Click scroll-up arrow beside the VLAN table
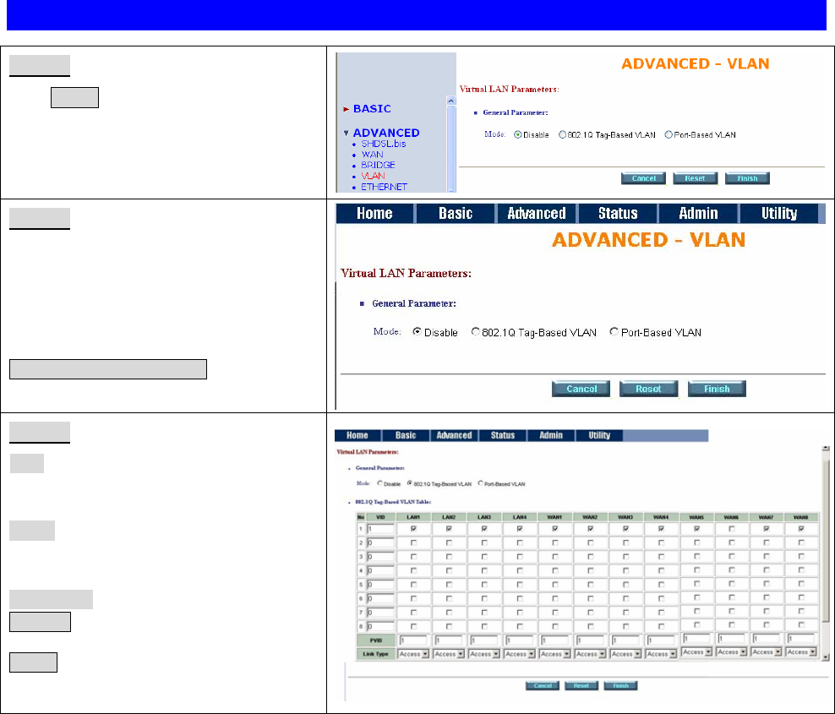835x714 pixels. (826, 449)
